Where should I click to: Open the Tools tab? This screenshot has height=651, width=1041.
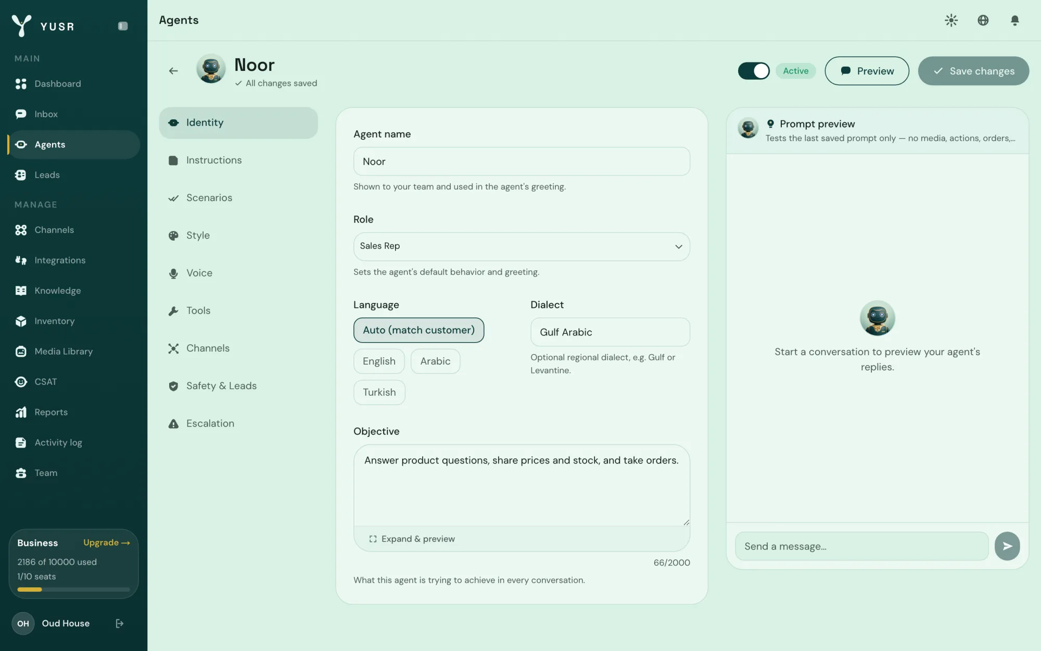(x=238, y=310)
